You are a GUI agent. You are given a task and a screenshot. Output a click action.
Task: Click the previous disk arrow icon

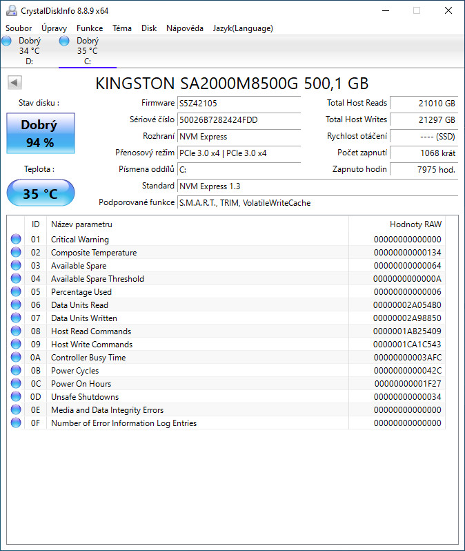click(x=14, y=83)
